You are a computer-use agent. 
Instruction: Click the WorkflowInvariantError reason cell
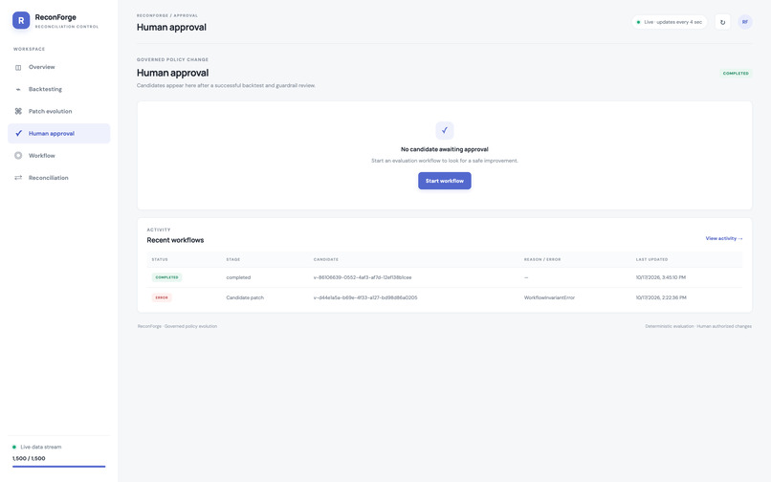549,297
